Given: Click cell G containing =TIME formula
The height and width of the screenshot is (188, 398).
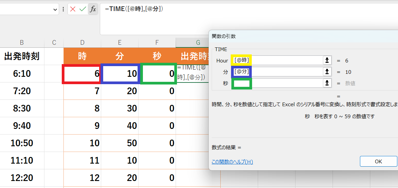Looking at the screenshot, I should point(192,73).
